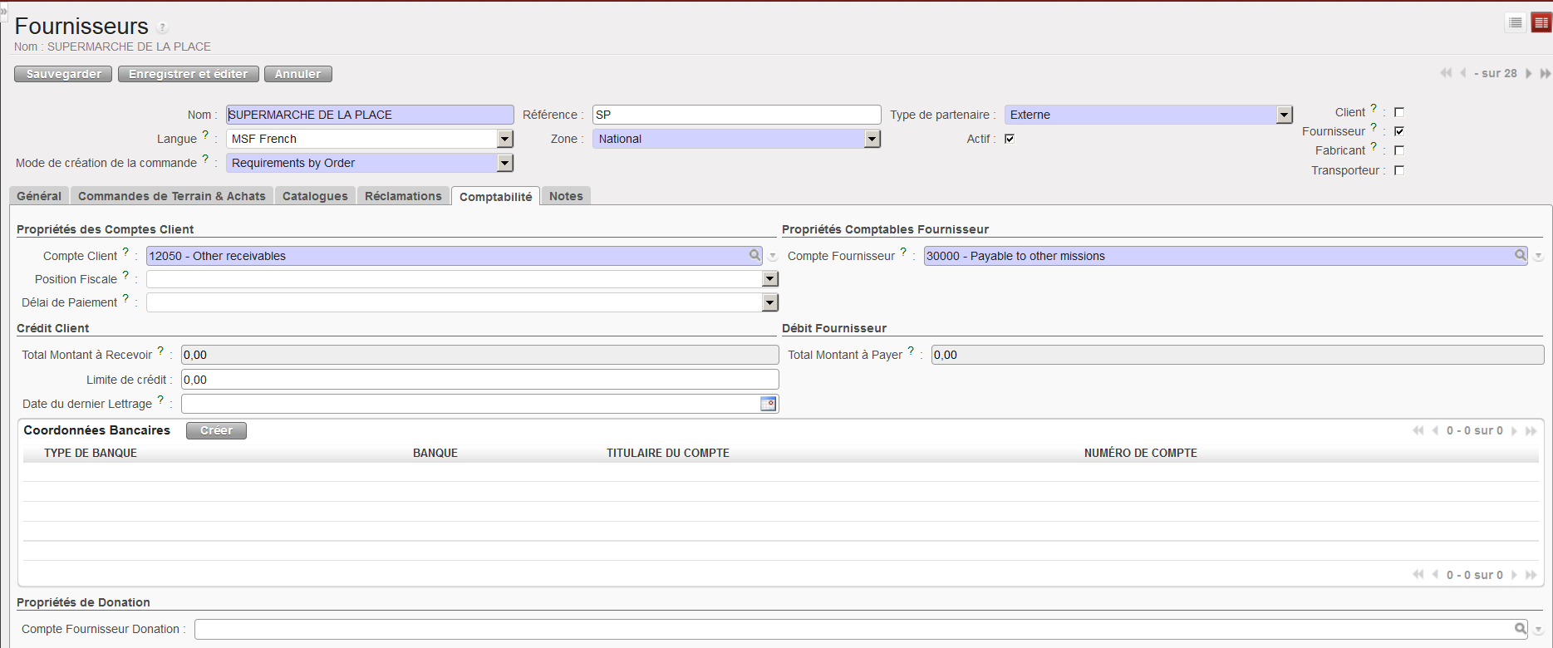Toggle the Actif checkbox

coord(1010,139)
